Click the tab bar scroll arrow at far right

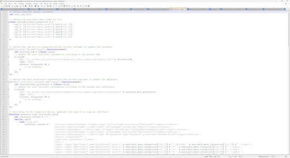[289, 9]
